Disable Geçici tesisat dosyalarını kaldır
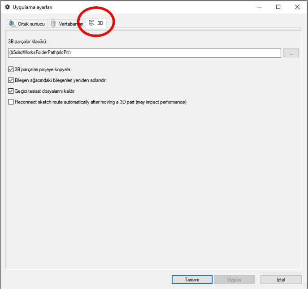 point(11,91)
